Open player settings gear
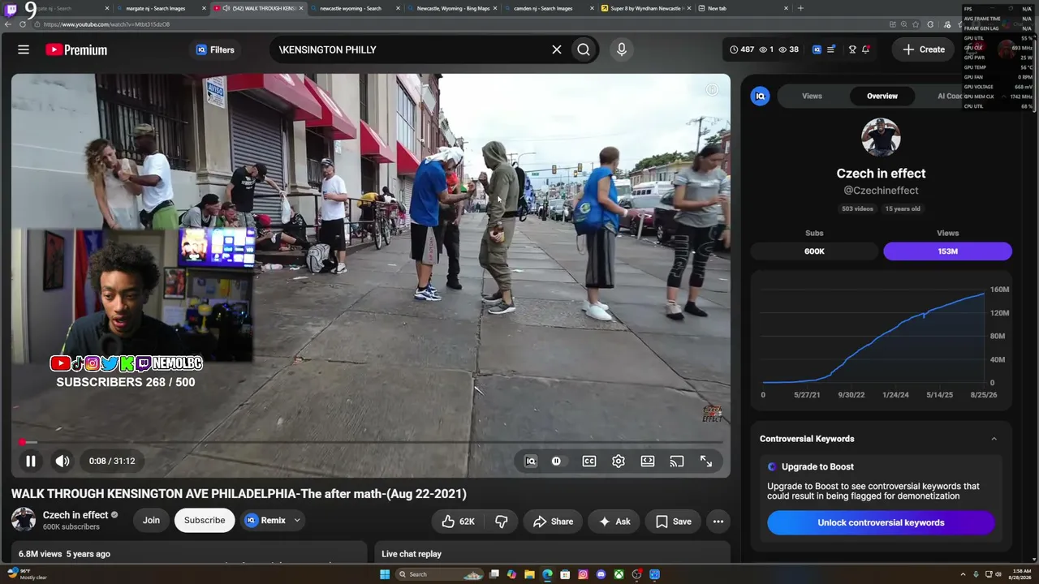Image resolution: width=1039 pixels, height=584 pixels. pyautogui.click(x=619, y=461)
